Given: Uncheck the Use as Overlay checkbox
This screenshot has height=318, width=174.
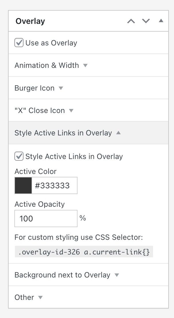Looking at the screenshot, I should click(x=19, y=43).
